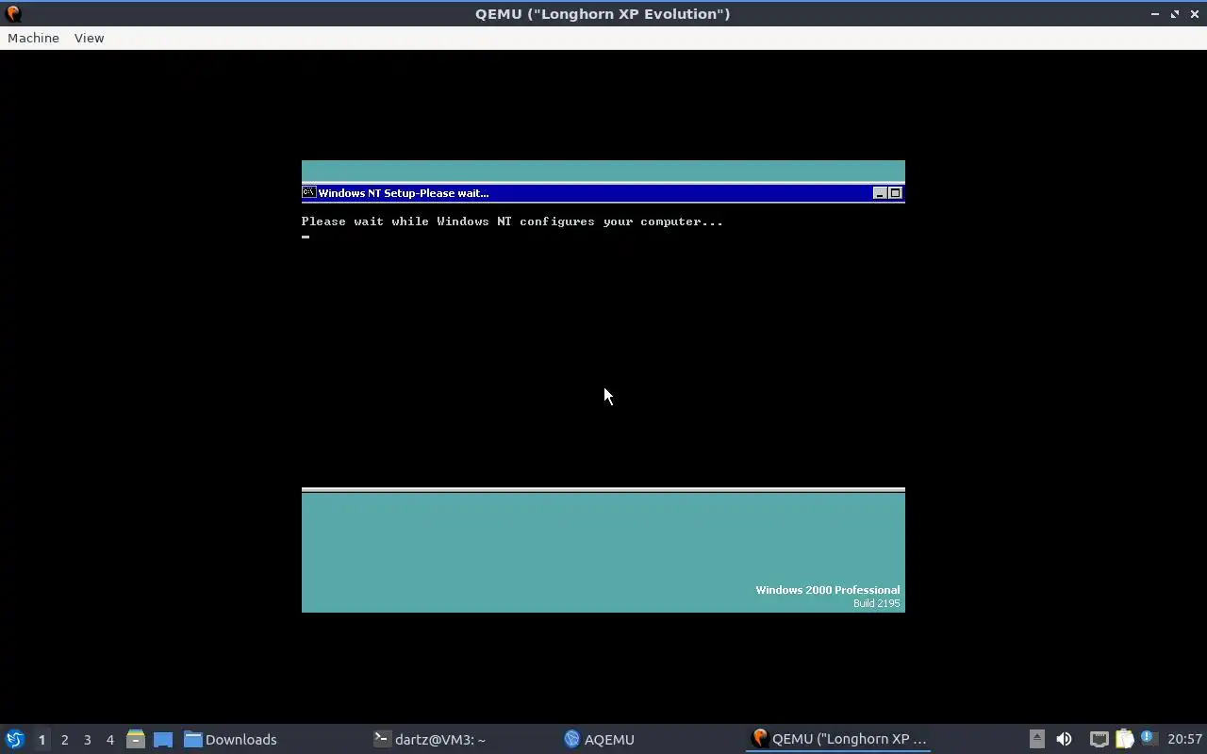
Task: Open the wired network tray icon
Action: [x=1099, y=739]
